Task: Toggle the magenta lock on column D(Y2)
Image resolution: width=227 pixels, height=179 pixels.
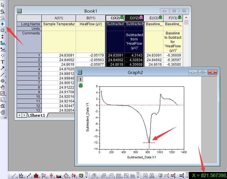Action: [141, 17]
